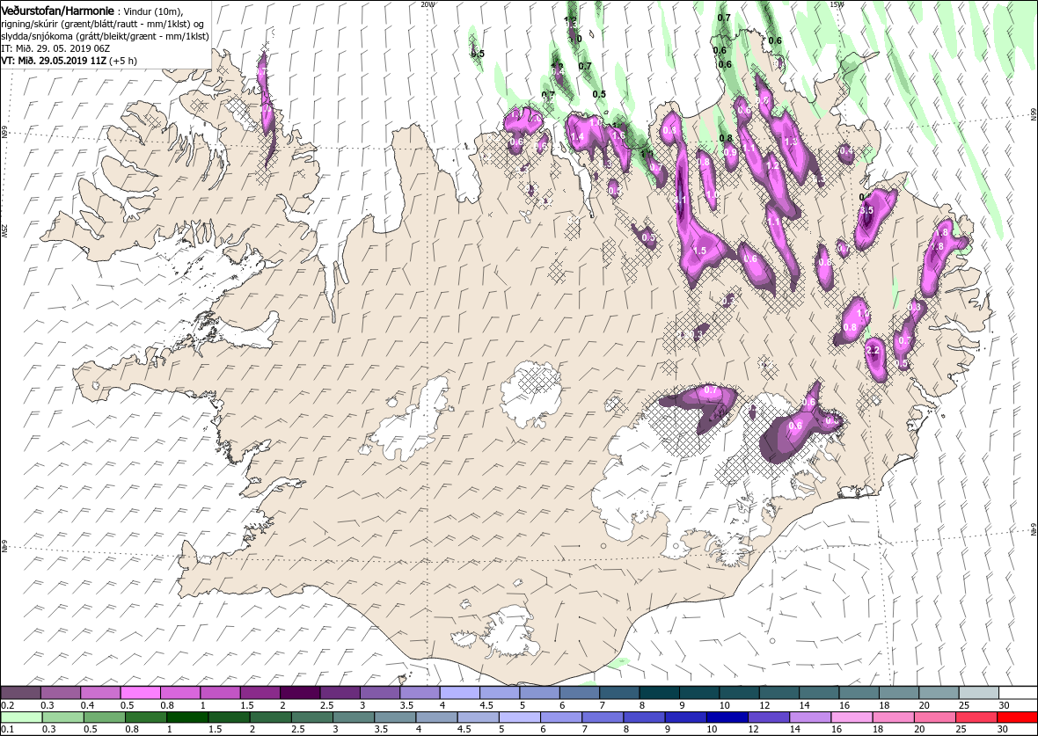Click the 2.5 label in upper legend row
The width and height of the screenshot is (1038, 736).
click(x=327, y=705)
